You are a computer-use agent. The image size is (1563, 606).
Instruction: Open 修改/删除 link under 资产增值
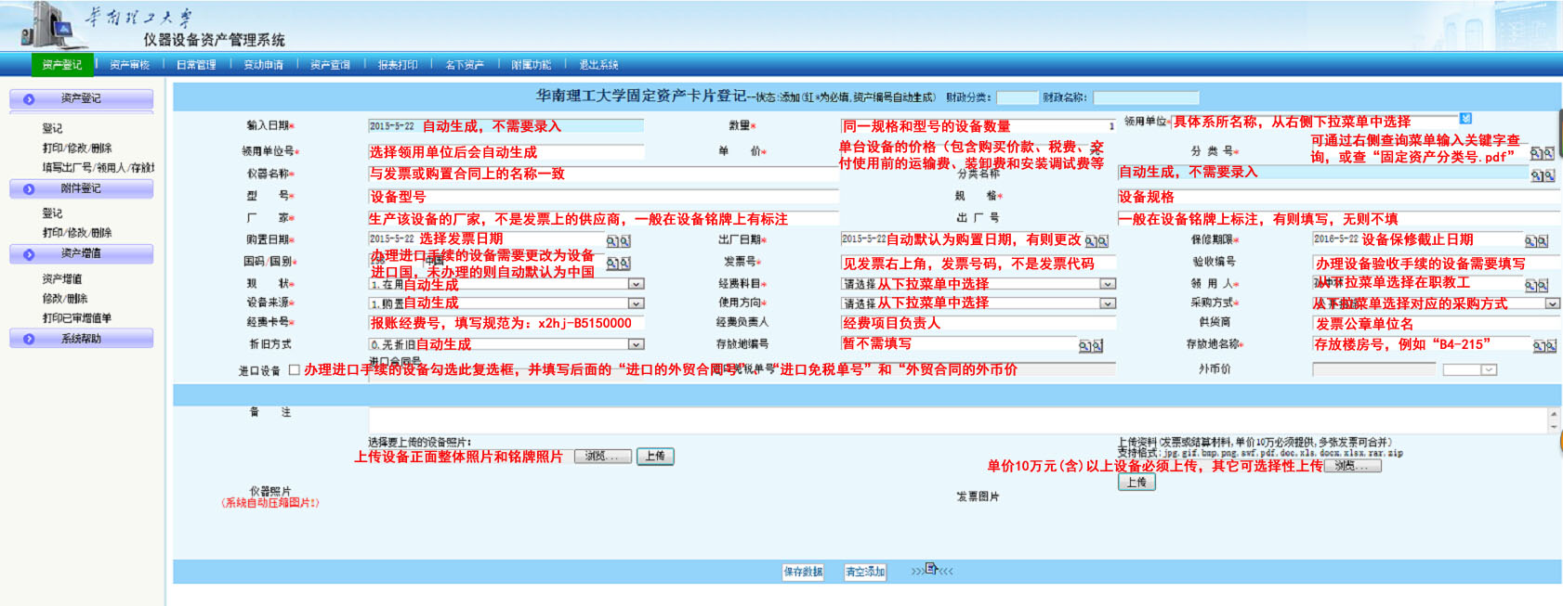tap(65, 299)
